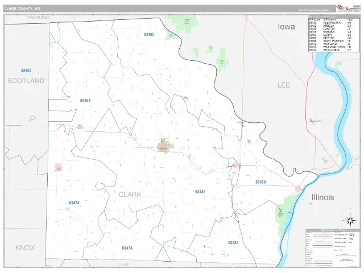The image size is (364, 273).
Task: Select the CANTON row in ZIP index
Action: 334,29
